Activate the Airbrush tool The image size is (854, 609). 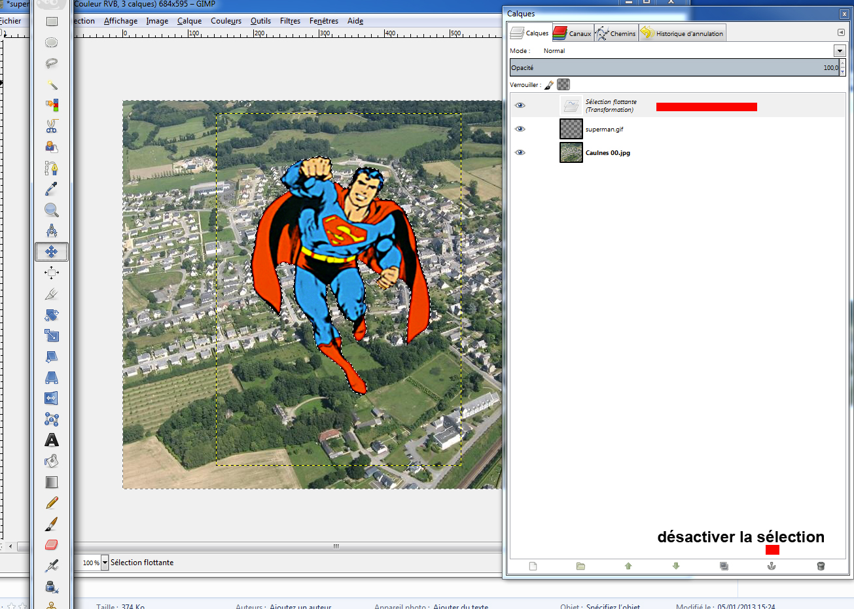point(52,566)
